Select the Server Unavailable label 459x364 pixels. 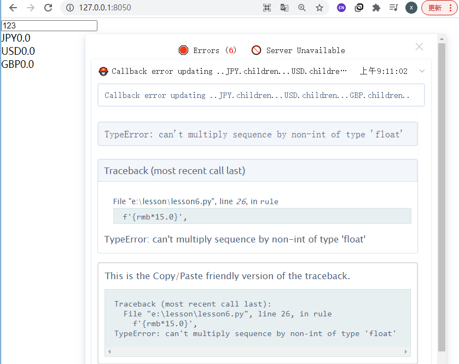(x=306, y=50)
